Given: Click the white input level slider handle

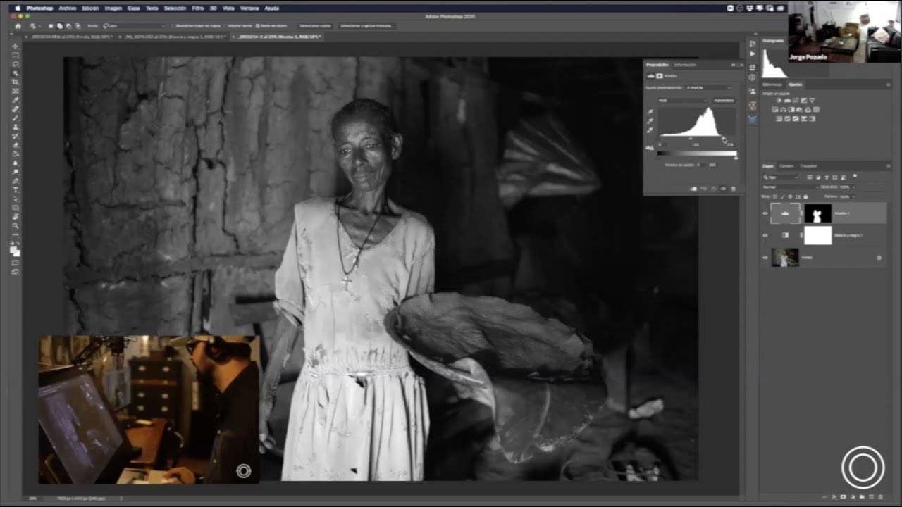Looking at the screenshot, I should click(x=724, y=139).
